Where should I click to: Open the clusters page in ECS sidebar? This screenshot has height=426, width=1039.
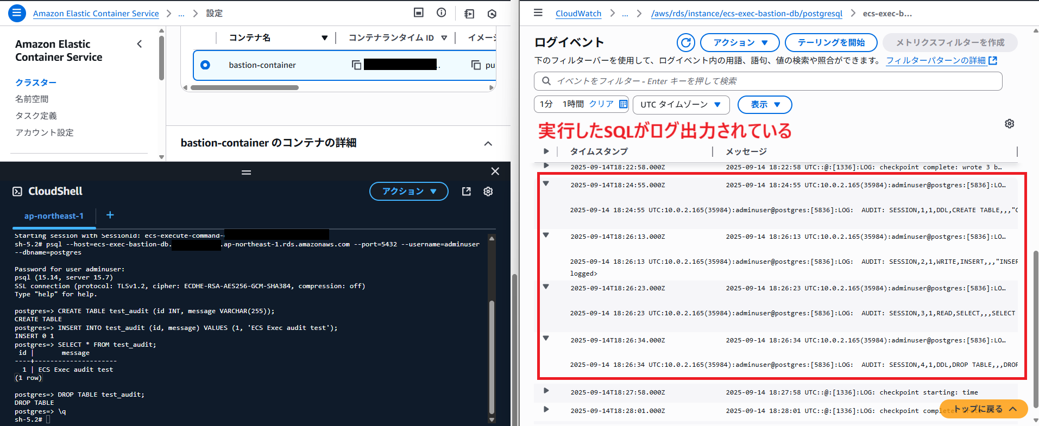(x=36, y=82)
